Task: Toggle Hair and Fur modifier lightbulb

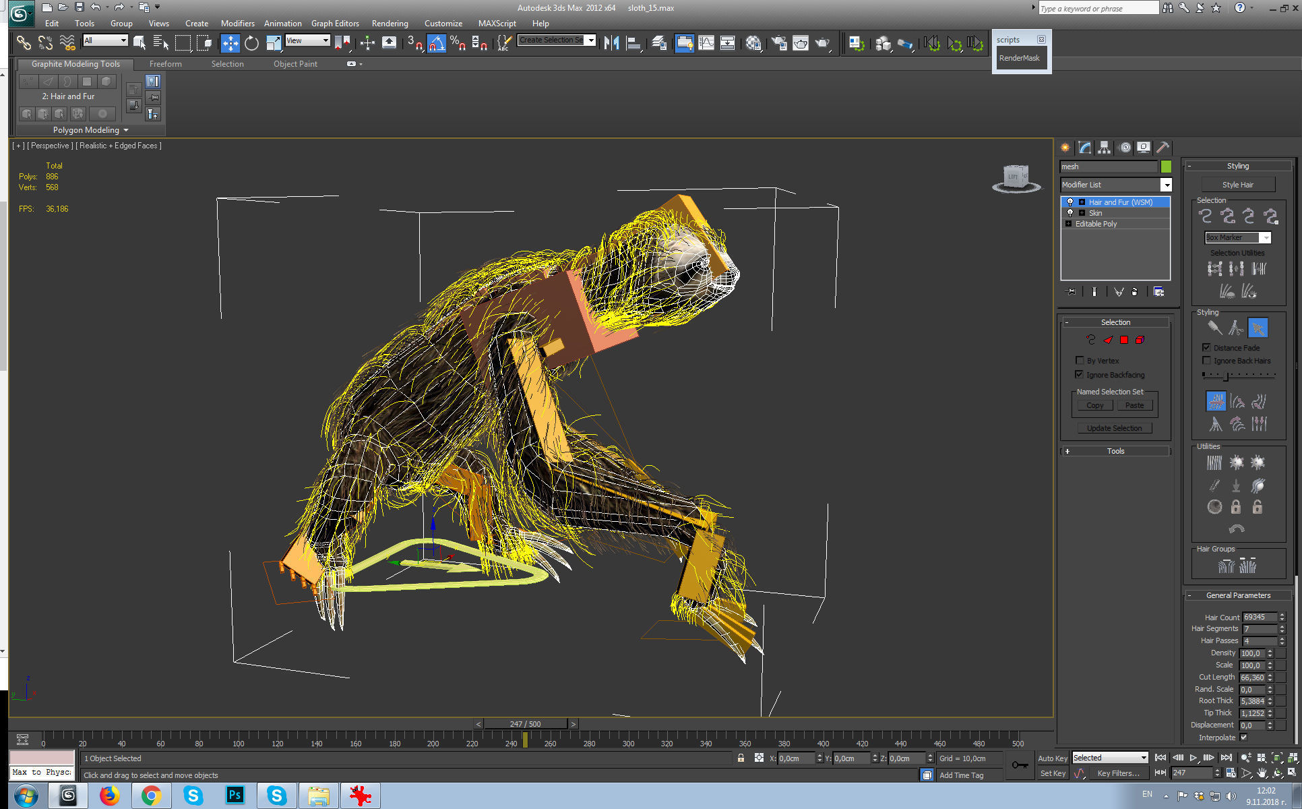Action: point(1069,202)
